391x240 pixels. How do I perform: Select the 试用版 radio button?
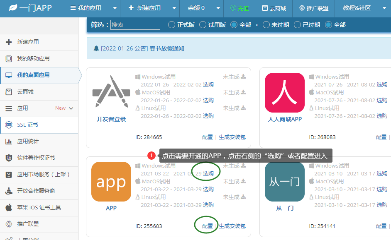click(x=203, y=25)
